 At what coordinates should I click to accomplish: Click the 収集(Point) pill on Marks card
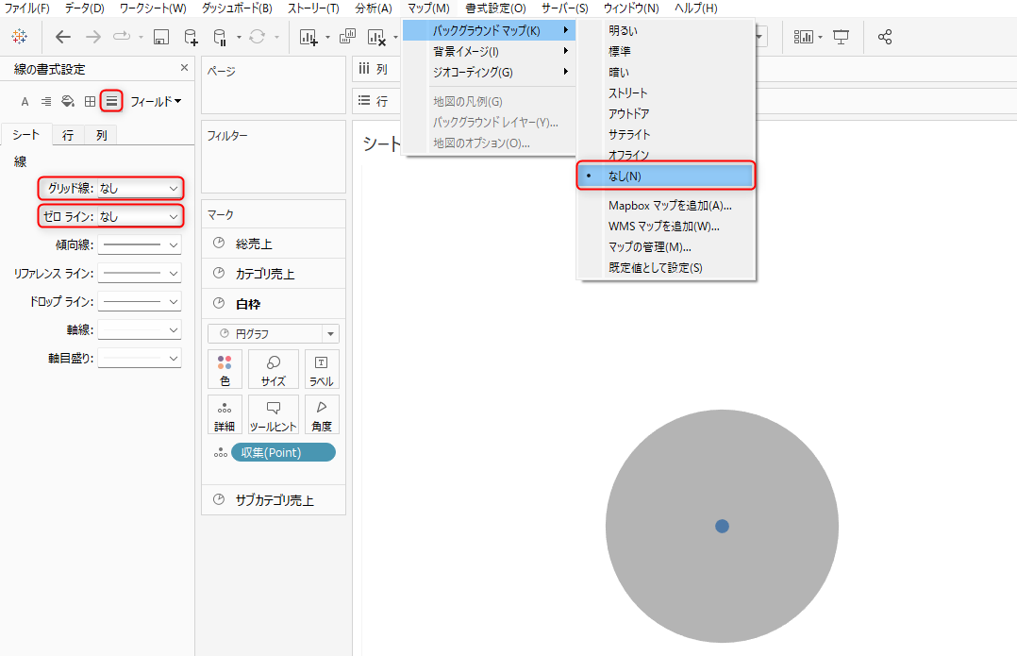tap(283, 453)
